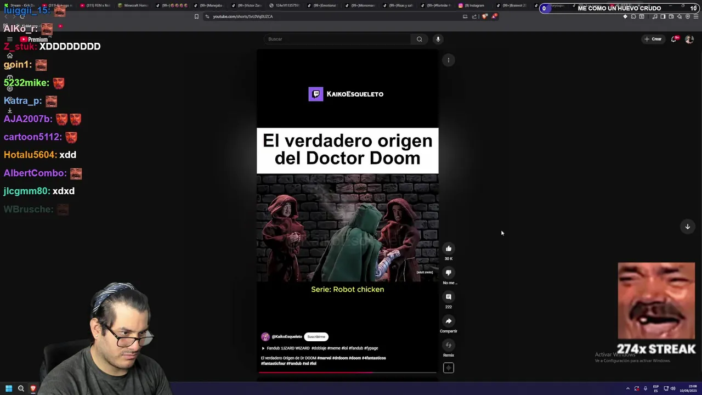This screenshot has width=702, height=395.
Task: Click the Remix icon
Action: pos(449,345)
